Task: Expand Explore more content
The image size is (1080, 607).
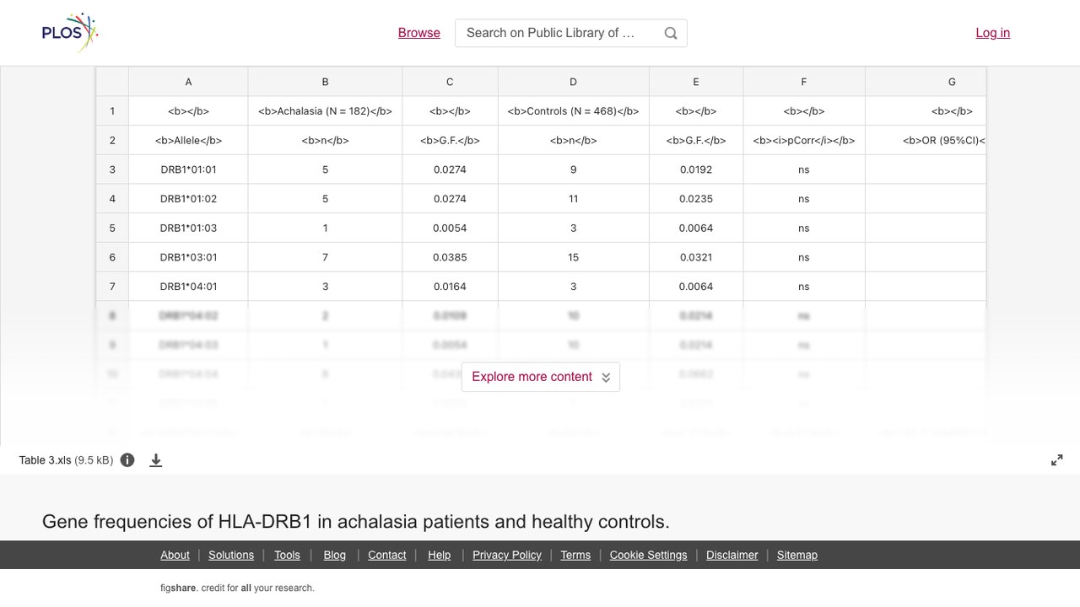Action: (541, 377)
